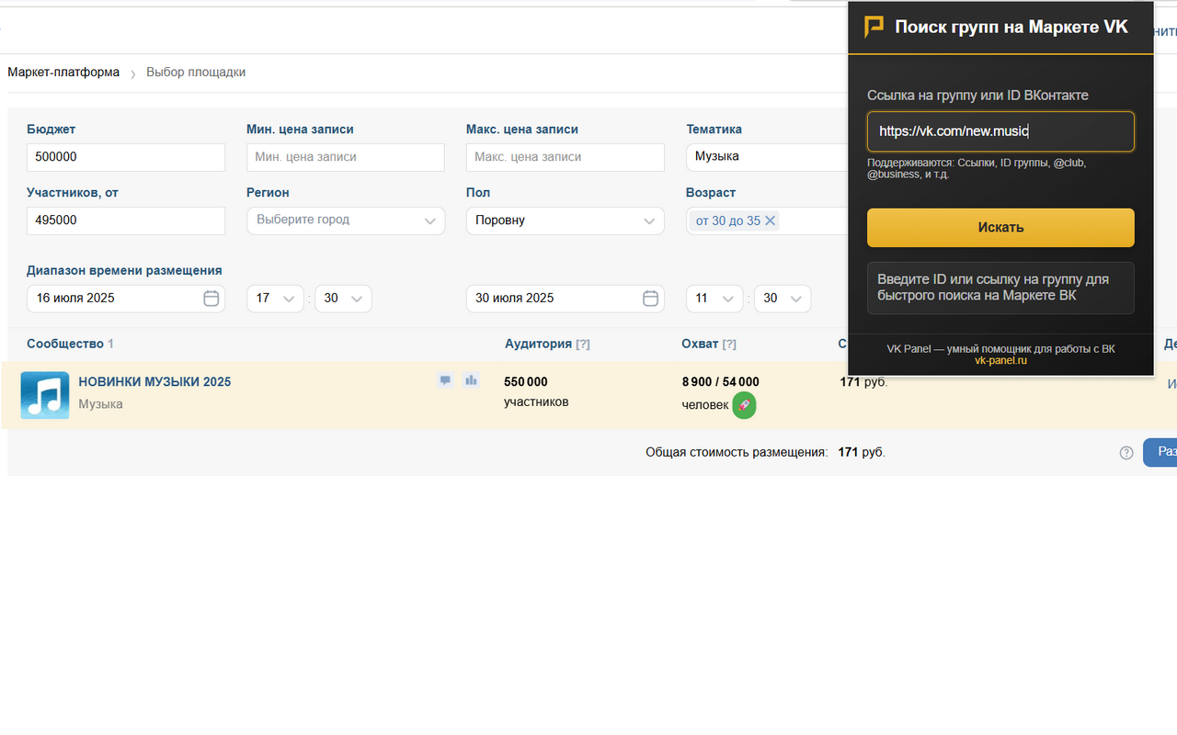Open calendar icon for 30 июля 2025
Viewport: 1177px width, 735px height.
click(x=650, y=298)
